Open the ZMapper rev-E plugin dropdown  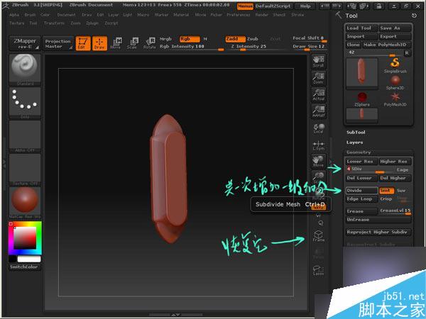tap(25, 43)
